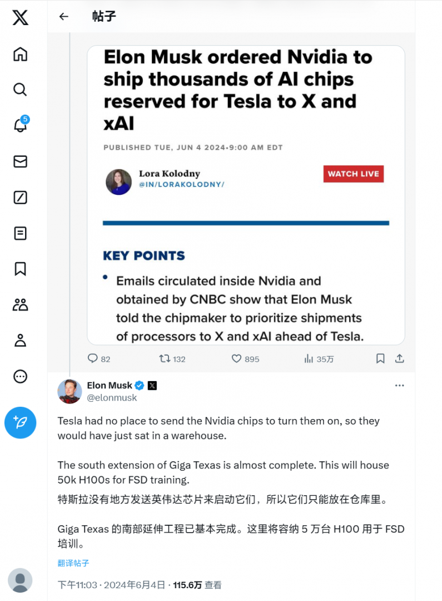Open the Home feed icon
Image resolution: width=442 pixels, height=601 pixels.
tap(21, 54)
